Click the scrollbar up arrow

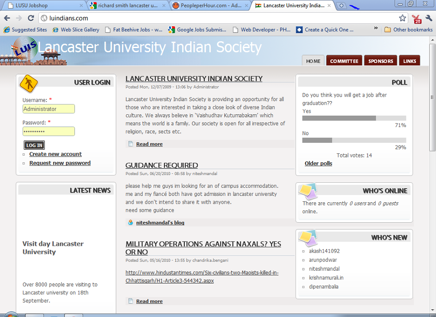tap(432, 40)
